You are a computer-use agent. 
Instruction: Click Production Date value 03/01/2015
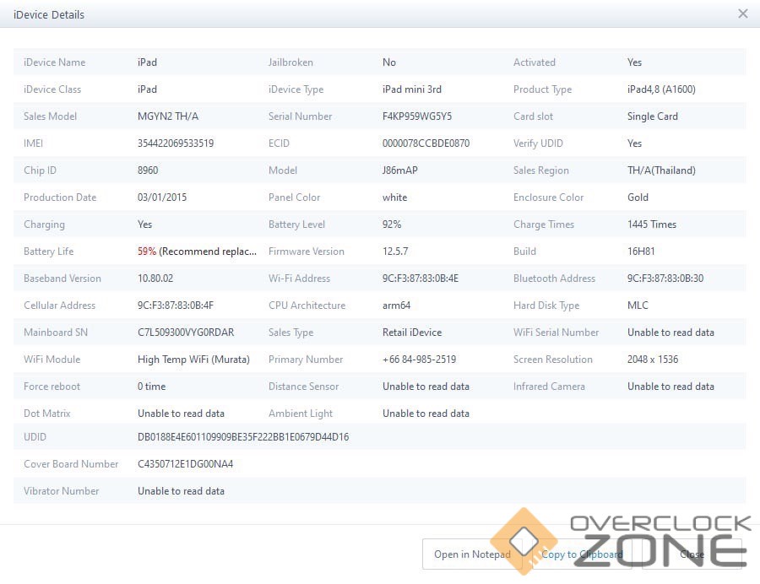tap(162, 197)
